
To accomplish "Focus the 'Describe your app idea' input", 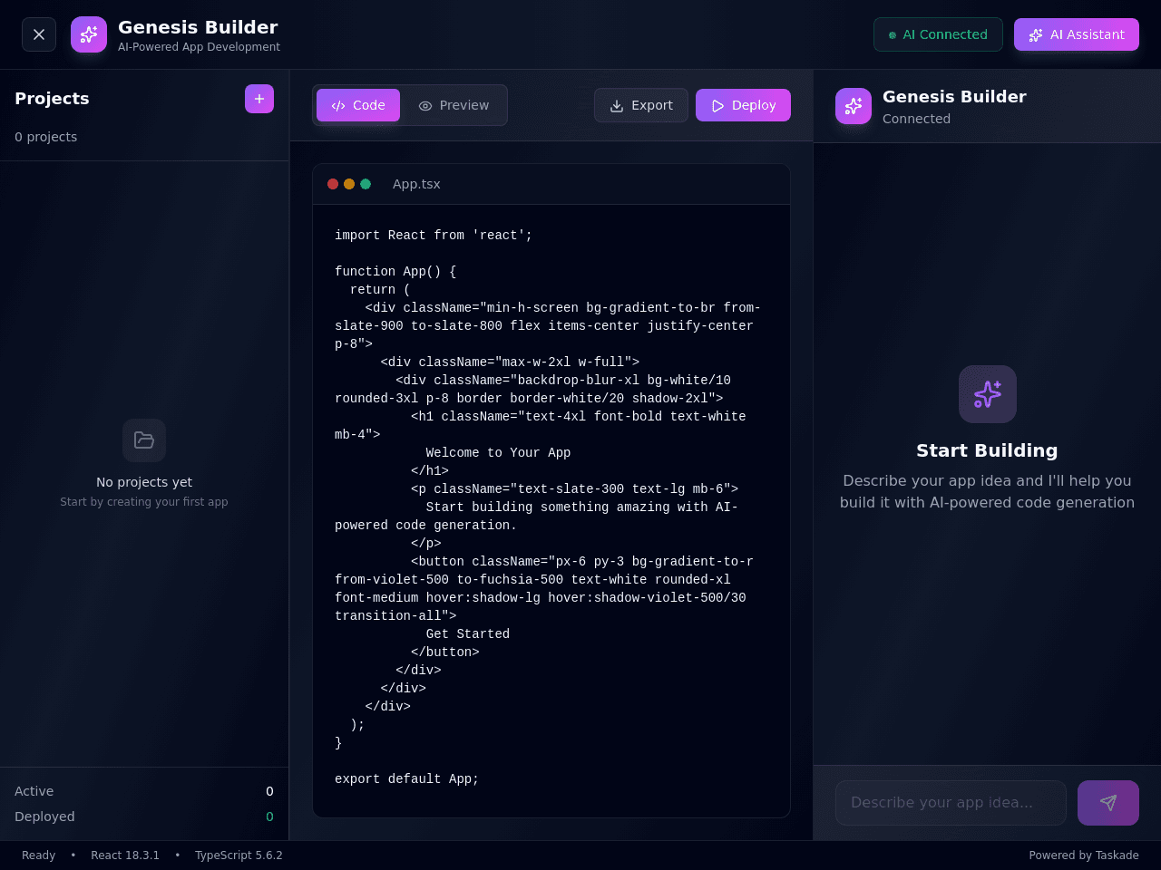I will (x=951, y=803).
